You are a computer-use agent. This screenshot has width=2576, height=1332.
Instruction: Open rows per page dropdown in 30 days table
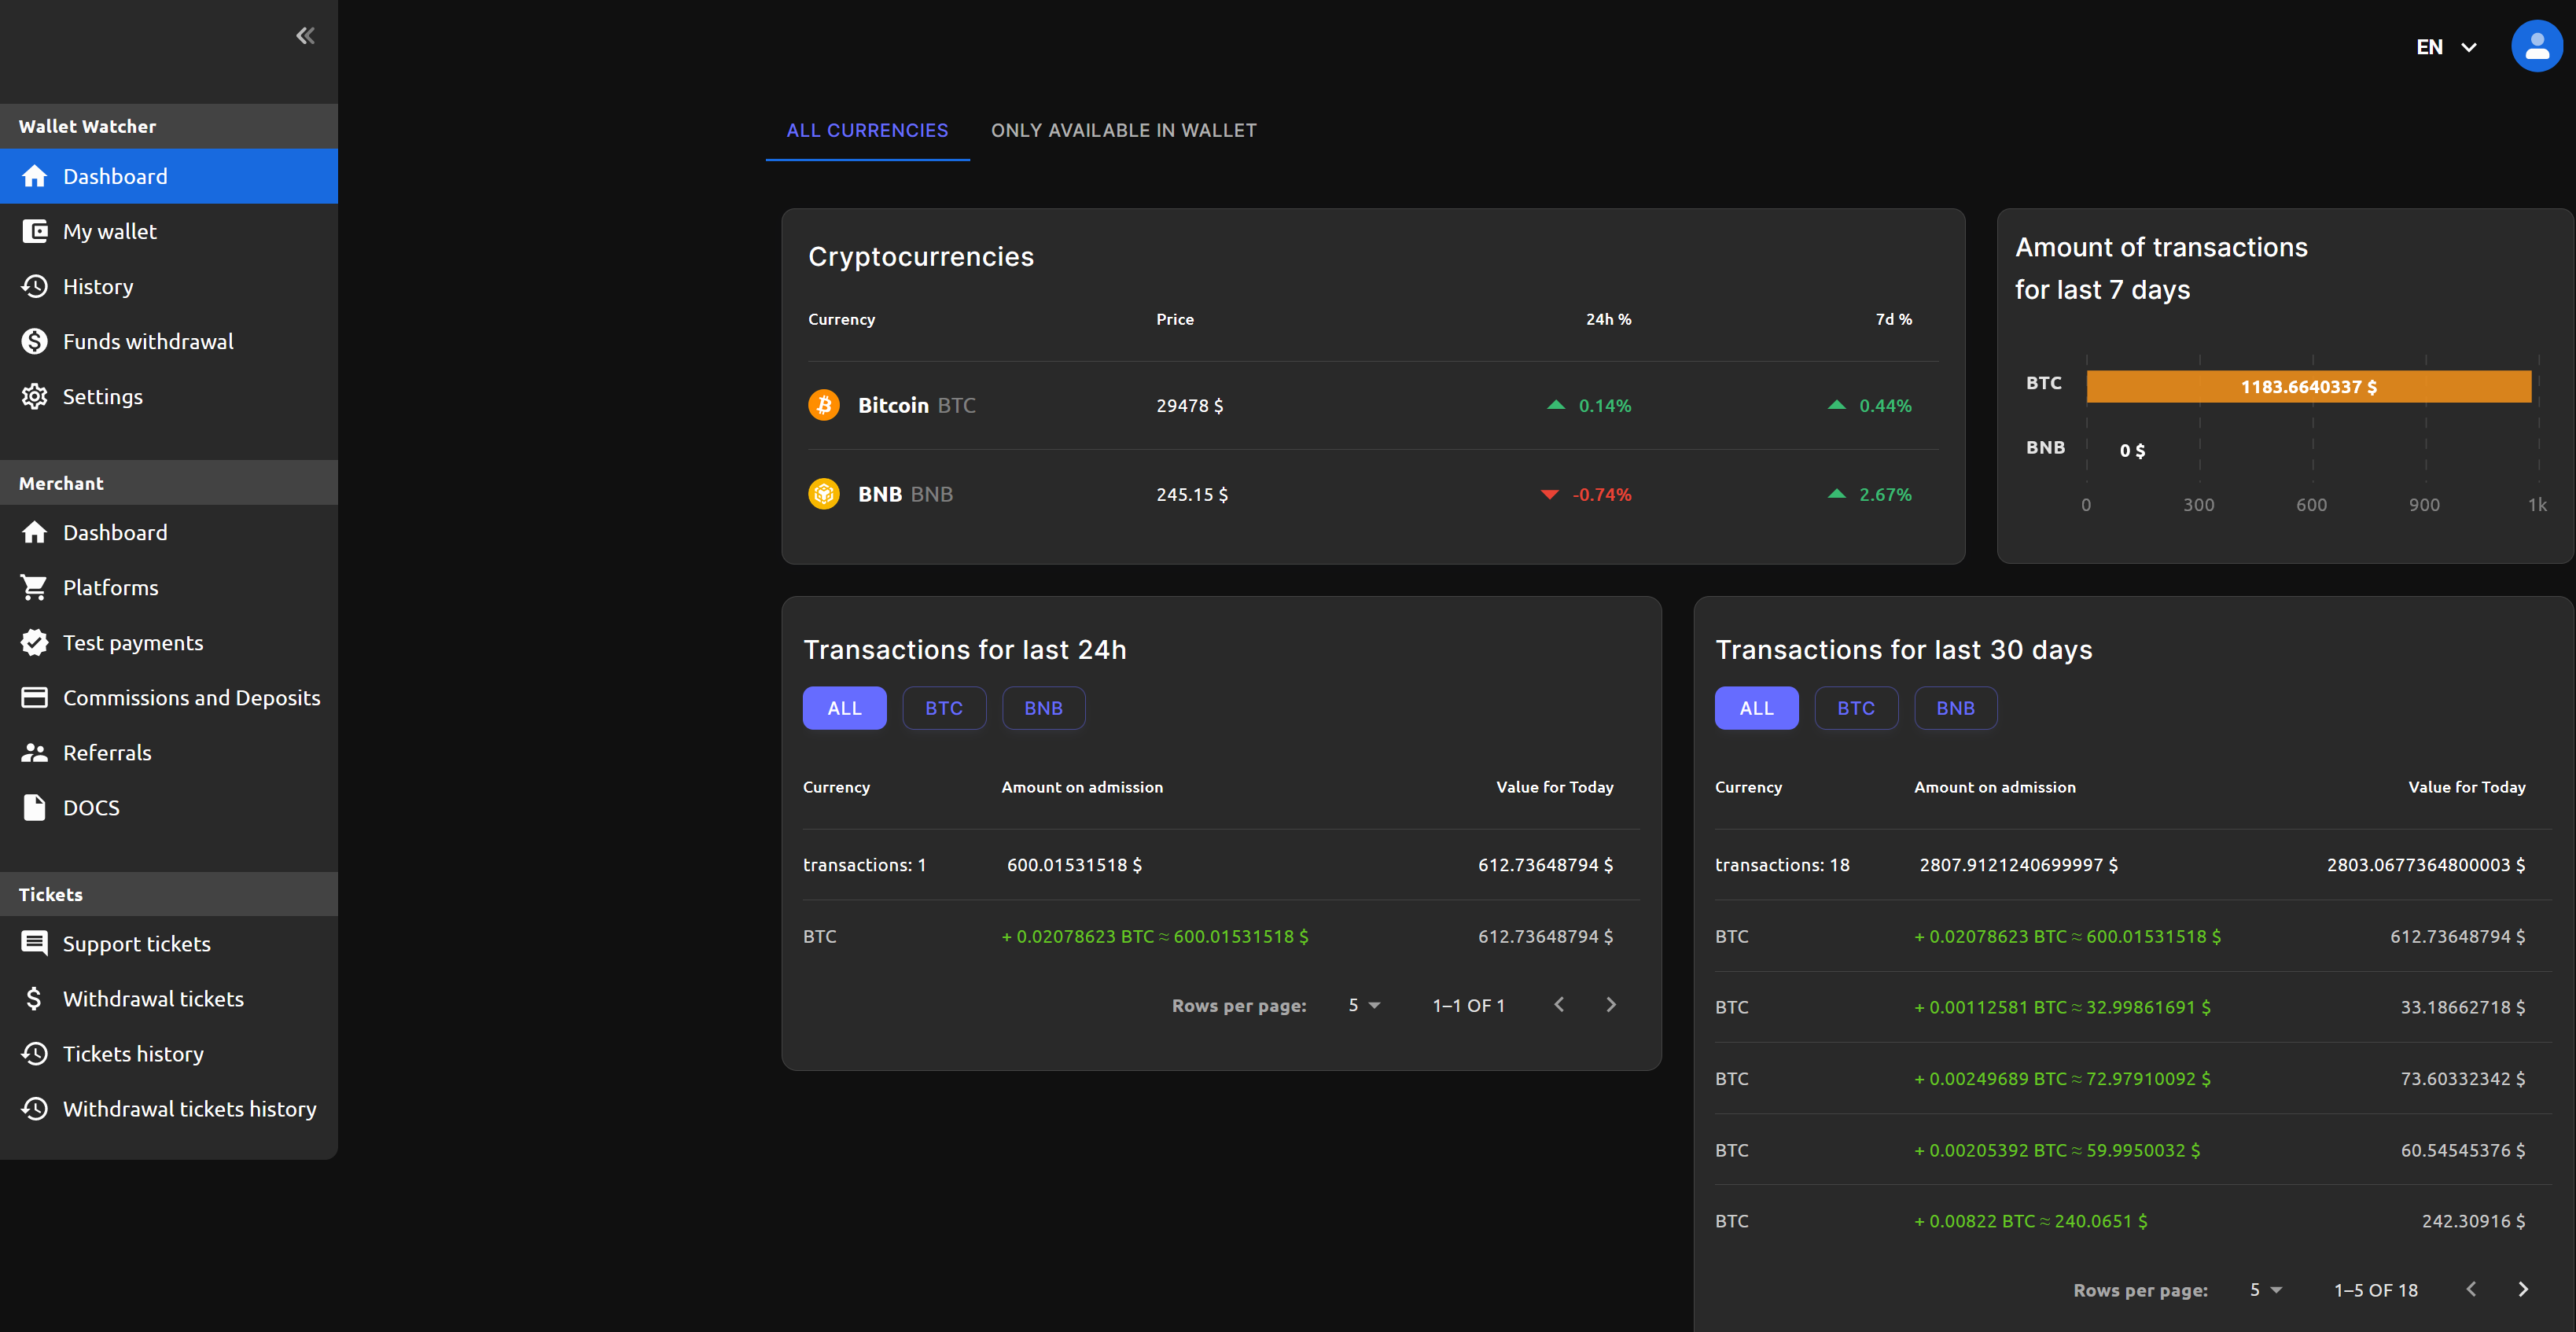pyautogui.click(x=2266, y=1290)
